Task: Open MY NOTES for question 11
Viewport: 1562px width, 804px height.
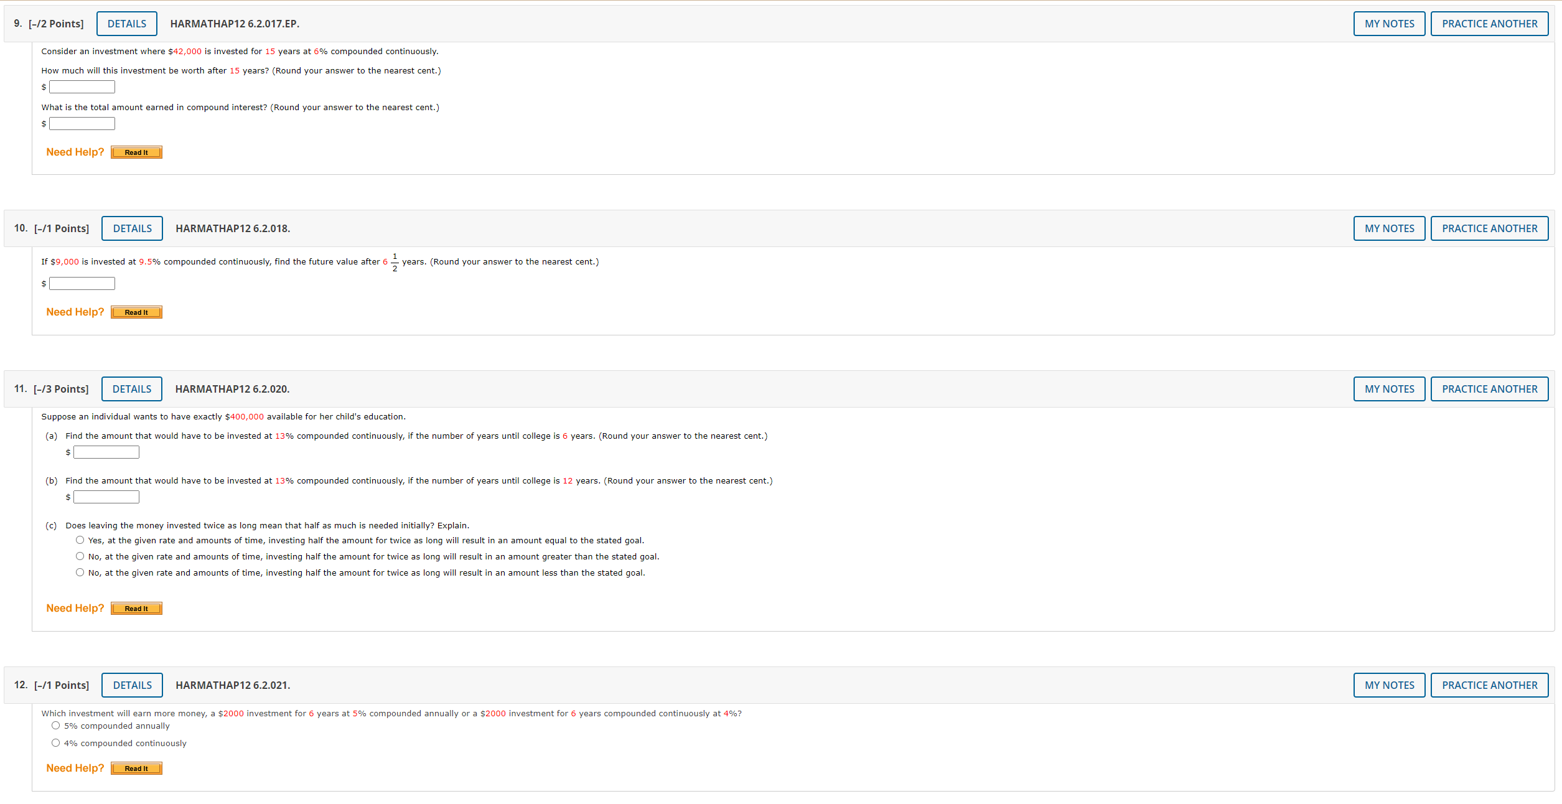Action: tap(1389, 389)
